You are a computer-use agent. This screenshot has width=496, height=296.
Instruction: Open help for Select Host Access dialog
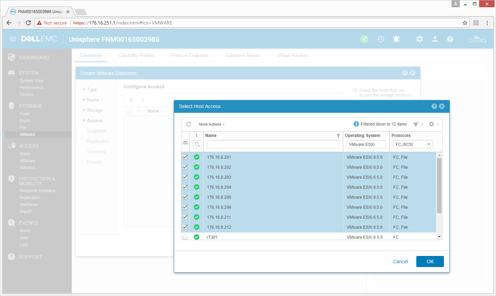pyautogui.click(x=434, y=106)
